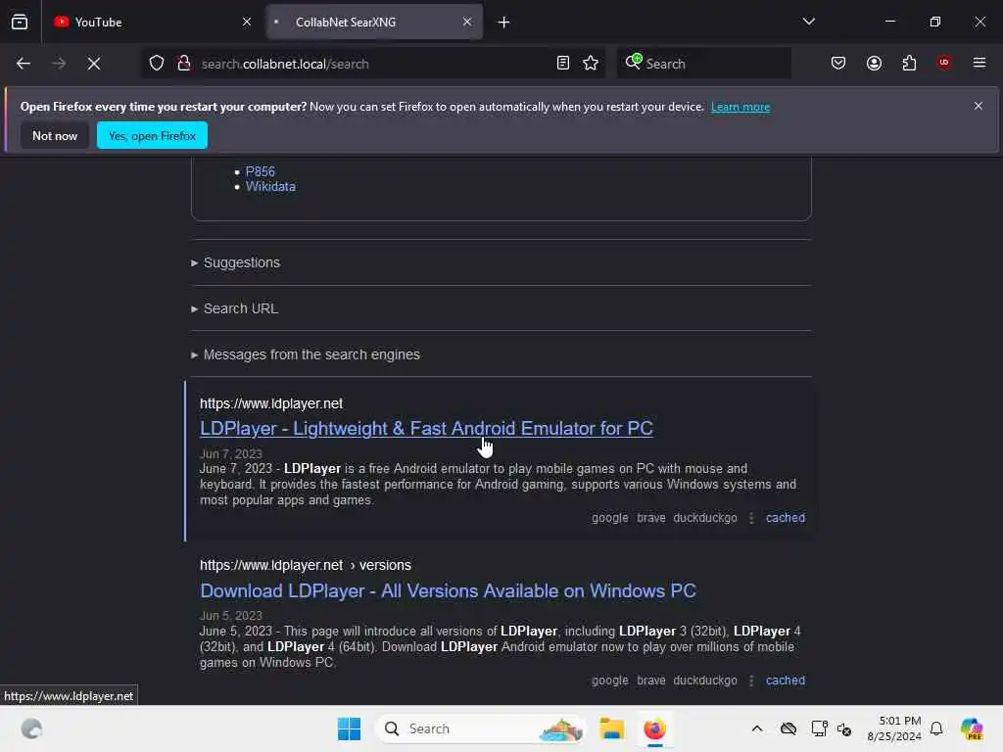The image size is (1003, 752).
Task: Open the Windows Start menu
Action: [x=350, y=728]
